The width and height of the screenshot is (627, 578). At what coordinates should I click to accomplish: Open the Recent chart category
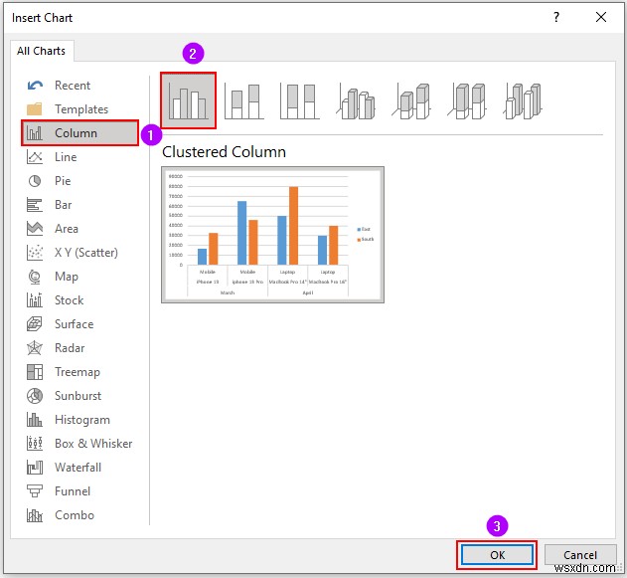coord(79,86)
